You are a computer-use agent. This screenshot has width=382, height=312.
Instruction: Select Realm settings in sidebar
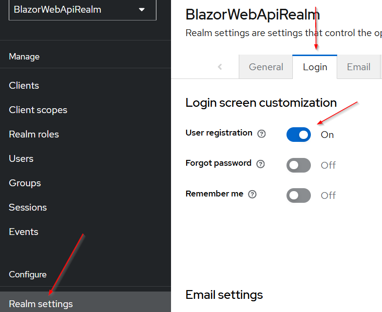pyautogui.click(x=41, y=304)
